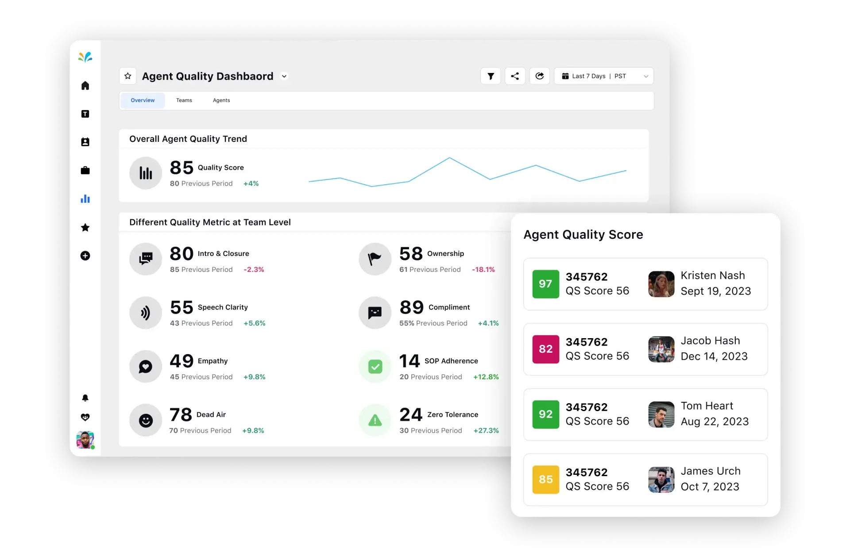
Task: Toggle the heart/wellness icon in sidebar
Action: (86, 416)
